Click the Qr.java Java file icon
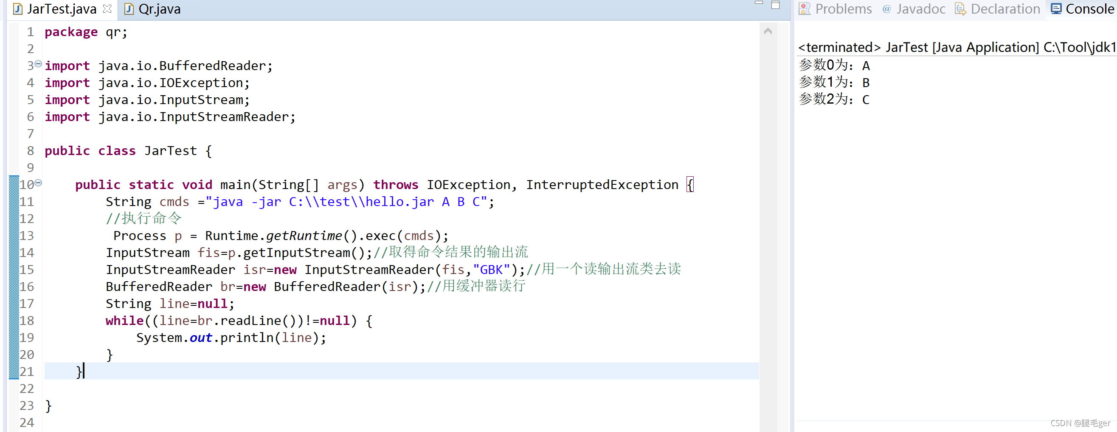 coord(128,8)
